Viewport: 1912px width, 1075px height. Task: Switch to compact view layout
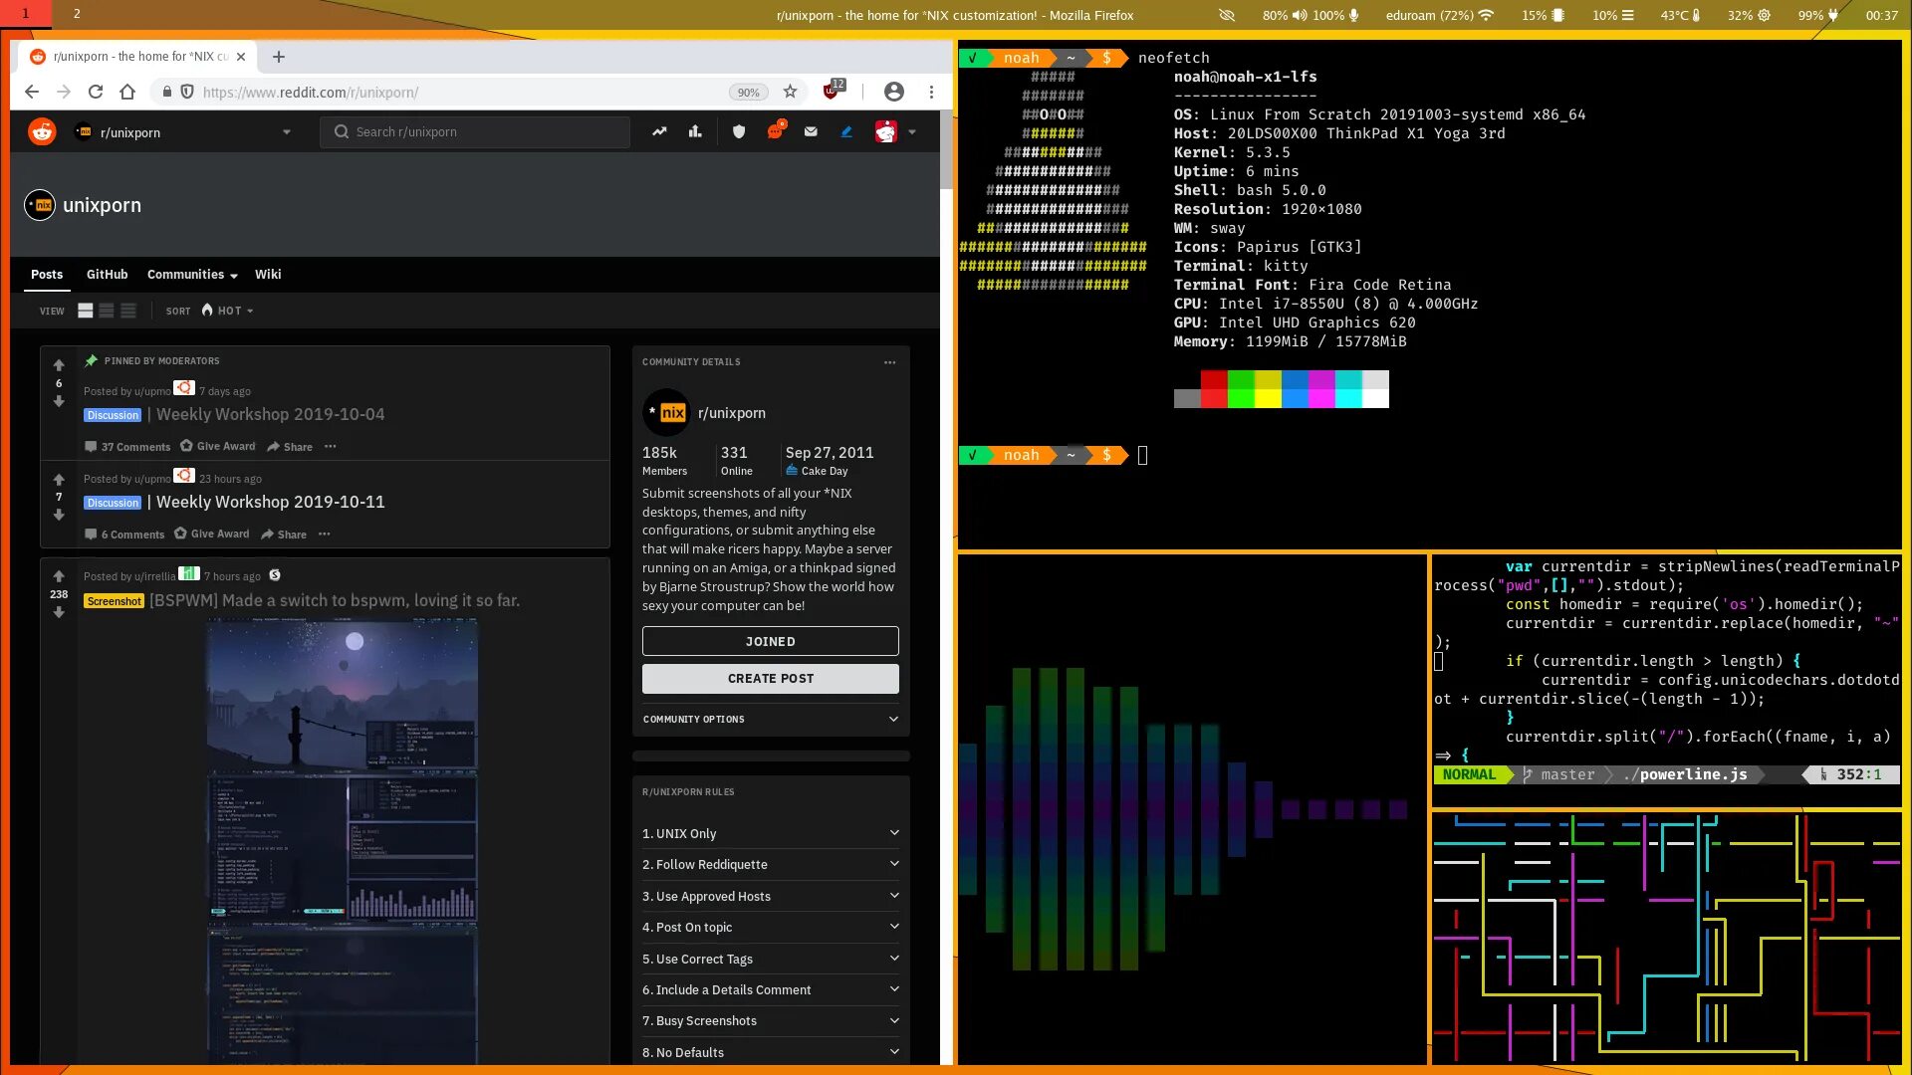128,311
